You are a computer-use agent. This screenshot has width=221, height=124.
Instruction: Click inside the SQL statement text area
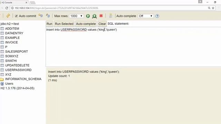click(x=133, y=47)
